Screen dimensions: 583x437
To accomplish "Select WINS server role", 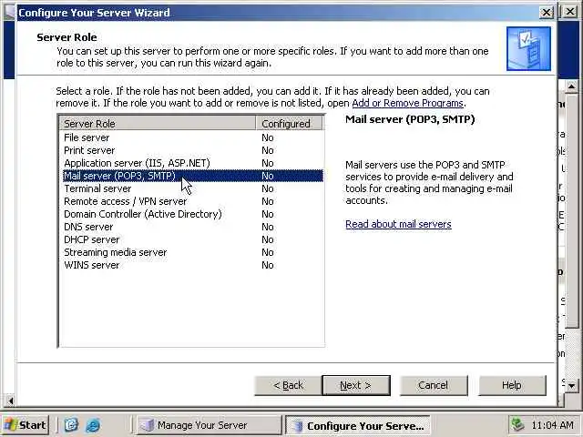I will pyautogui.click(x=192, y=265).
